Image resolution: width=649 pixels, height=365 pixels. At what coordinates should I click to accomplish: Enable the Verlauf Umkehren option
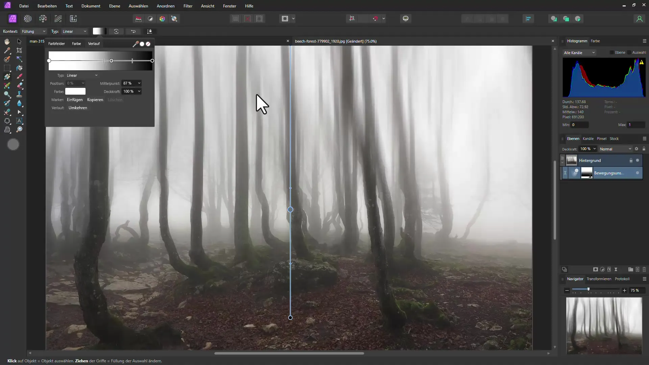pos(77,107)
